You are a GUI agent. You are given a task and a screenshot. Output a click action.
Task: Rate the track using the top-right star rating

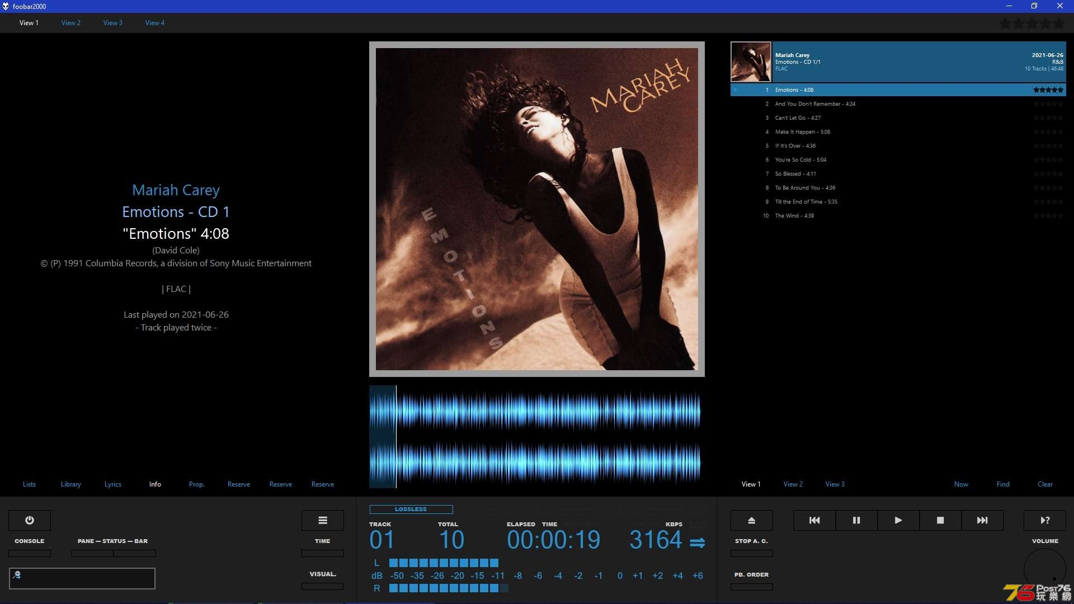(1032, 23)
